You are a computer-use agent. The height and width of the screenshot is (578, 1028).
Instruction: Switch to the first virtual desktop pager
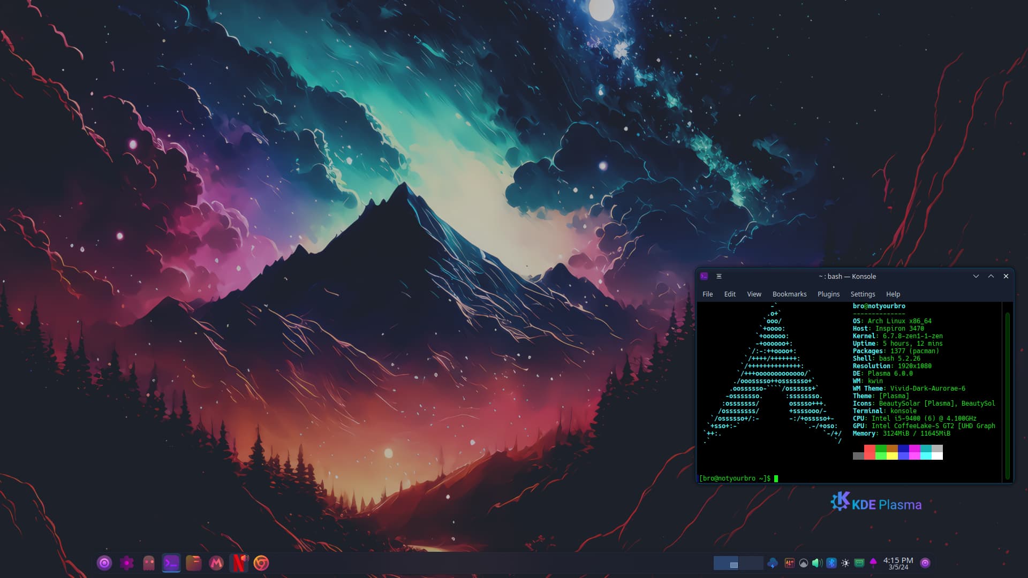coord(726,563)
